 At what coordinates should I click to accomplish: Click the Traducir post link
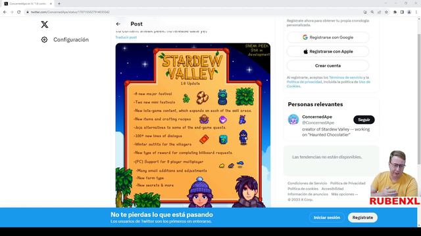(x=126, y=37)
